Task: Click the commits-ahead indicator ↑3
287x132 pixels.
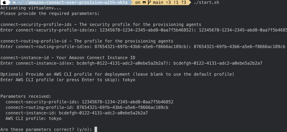Action: 168,3
